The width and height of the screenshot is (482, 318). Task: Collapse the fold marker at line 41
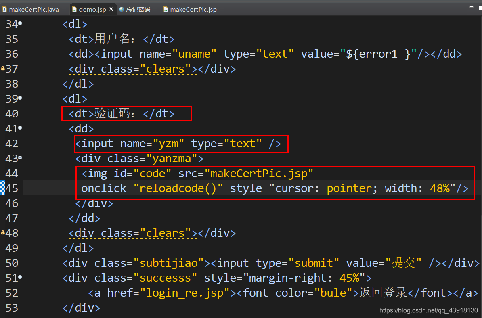[x=20, y=128]
